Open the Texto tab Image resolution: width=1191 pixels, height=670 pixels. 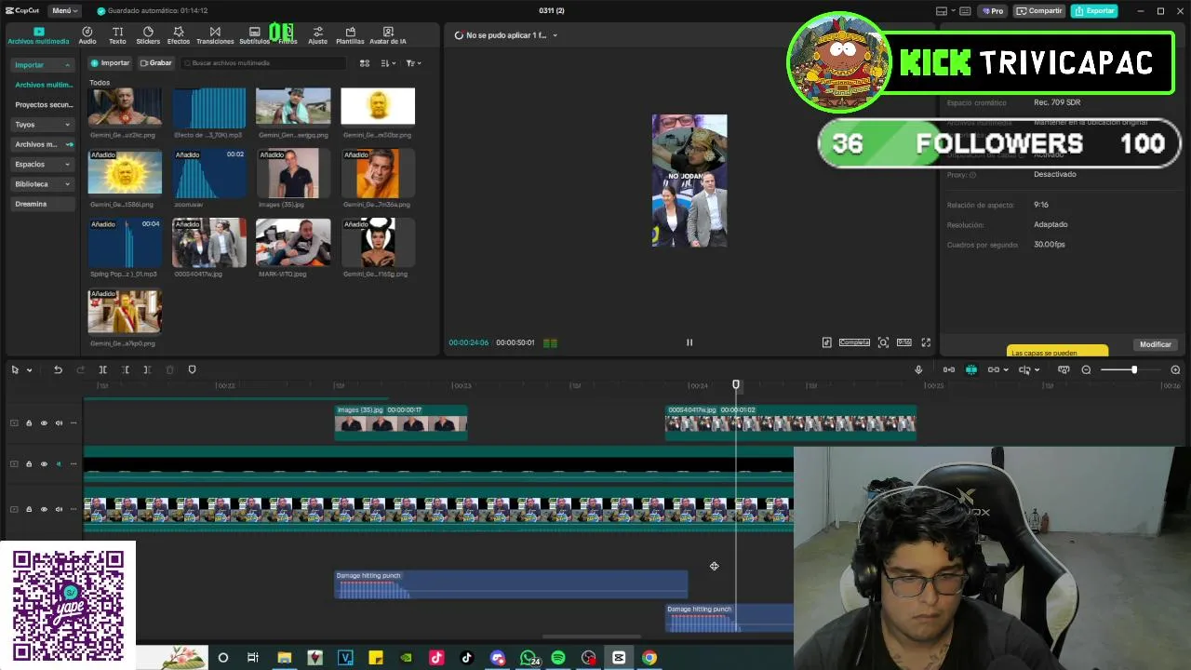(x=117, y=35)
